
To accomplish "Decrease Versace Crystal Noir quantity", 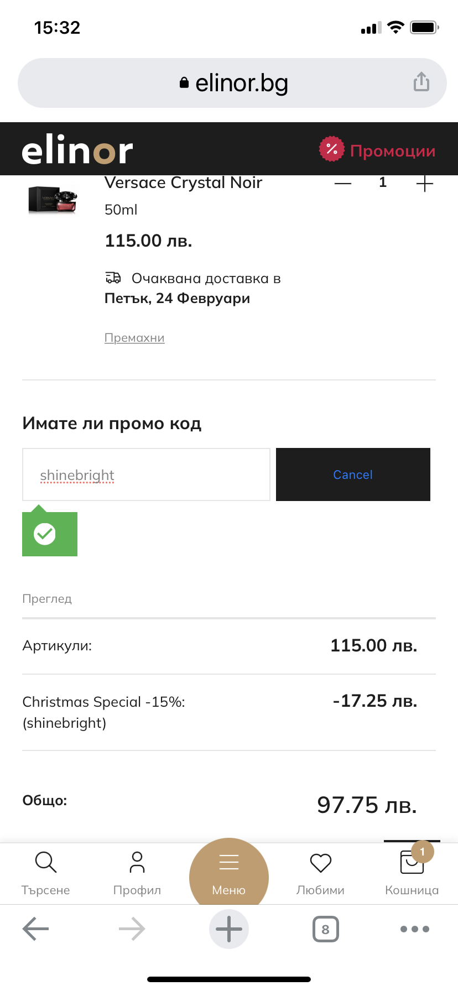I will click(343, 184).
